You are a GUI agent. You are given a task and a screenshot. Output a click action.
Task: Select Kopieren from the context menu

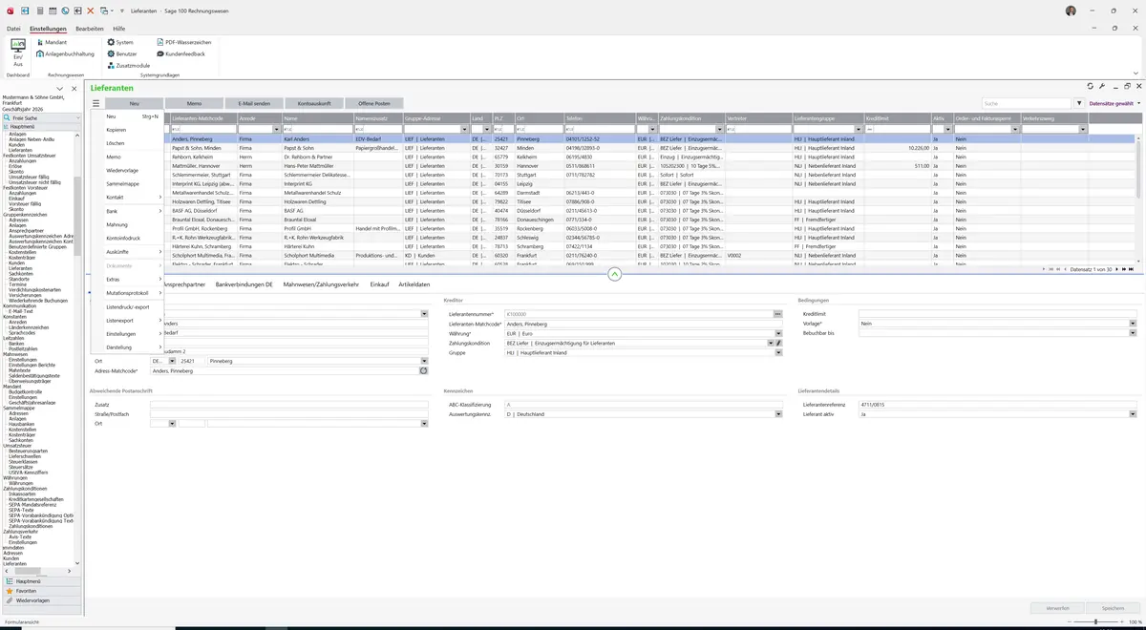(128, 130)
